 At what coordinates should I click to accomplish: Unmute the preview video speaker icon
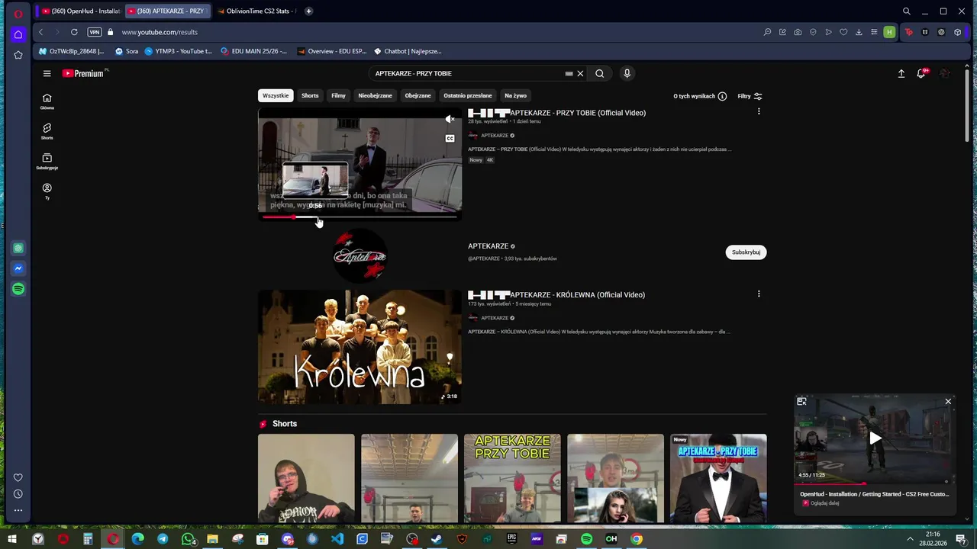tap(450, 119)
